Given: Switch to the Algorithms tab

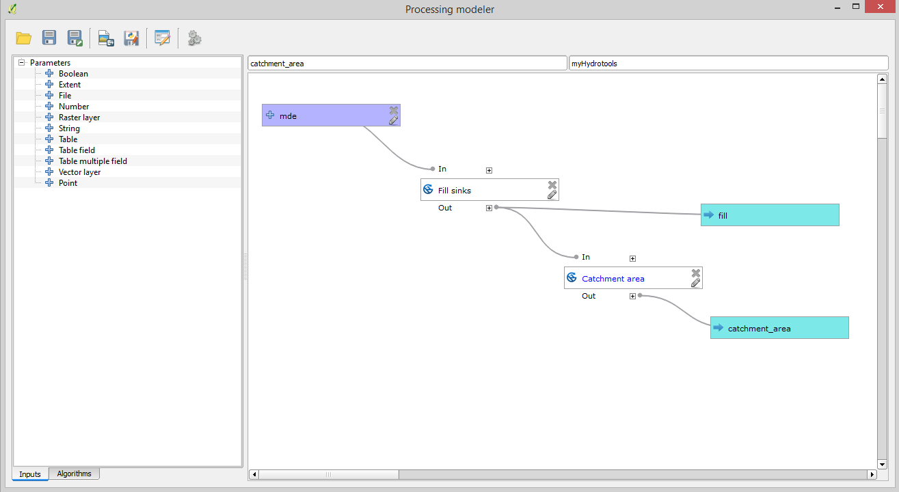Looking at the screenshot, I should point(74,474).
